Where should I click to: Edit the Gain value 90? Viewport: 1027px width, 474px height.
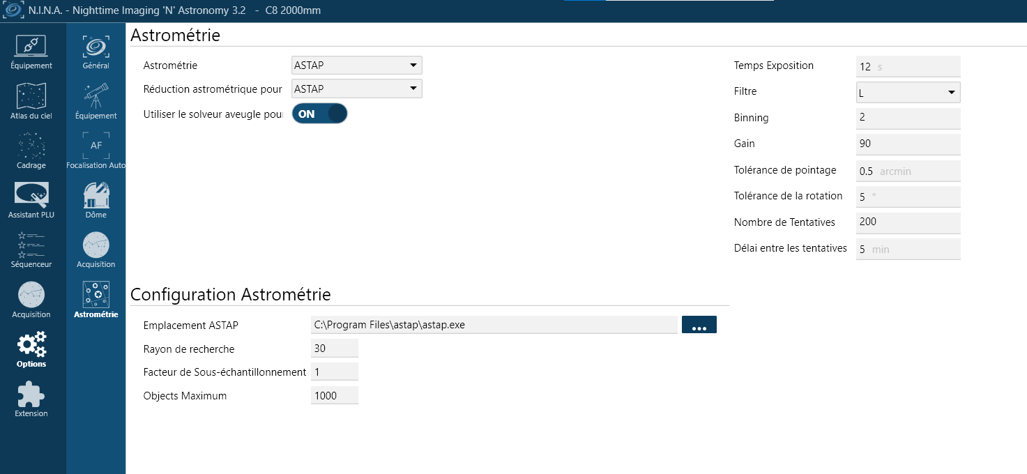pyautogui.click(x=908, y=144)
